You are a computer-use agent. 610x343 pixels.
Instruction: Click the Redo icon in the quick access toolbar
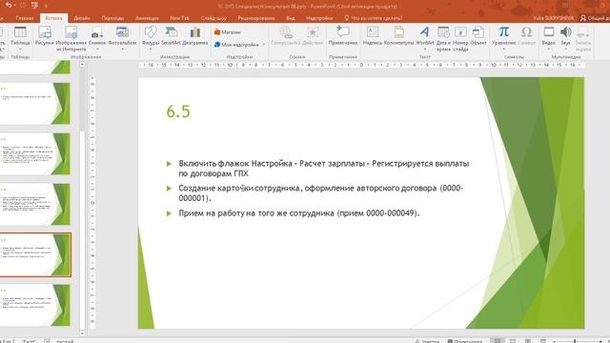click(23, 5)
